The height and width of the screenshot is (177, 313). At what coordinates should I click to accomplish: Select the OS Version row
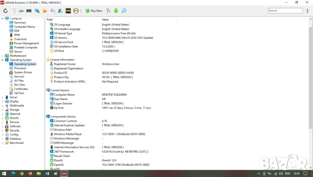101,38
